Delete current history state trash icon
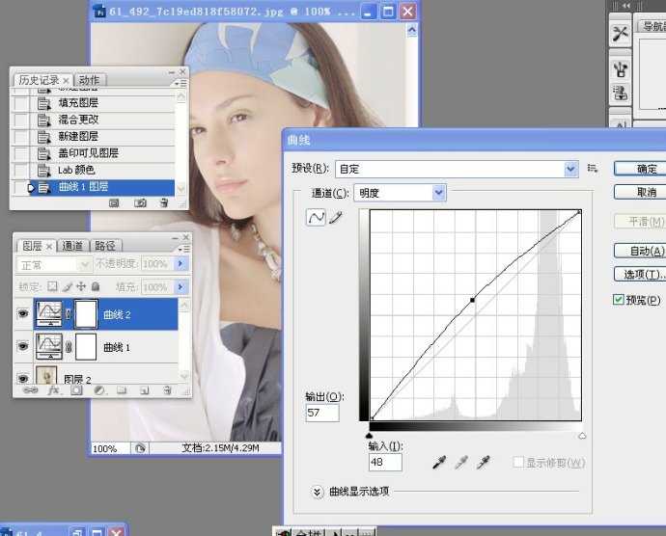Viewport: 666px width, 536px height. tap(164, 202)
